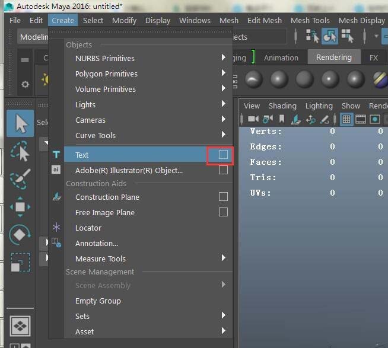Screen dimensions: 388x348
Task: Click the fifth shader sphere
Action: 355,79
